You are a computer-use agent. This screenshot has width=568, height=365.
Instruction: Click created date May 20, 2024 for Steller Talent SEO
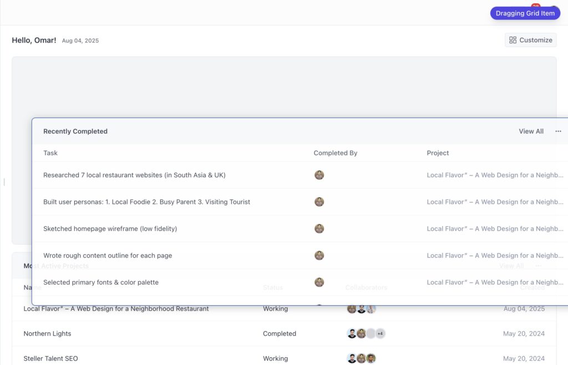(524, 358)
